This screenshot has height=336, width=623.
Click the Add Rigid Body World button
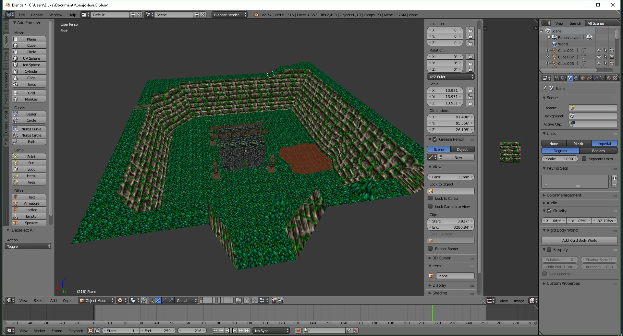(579, 240)
